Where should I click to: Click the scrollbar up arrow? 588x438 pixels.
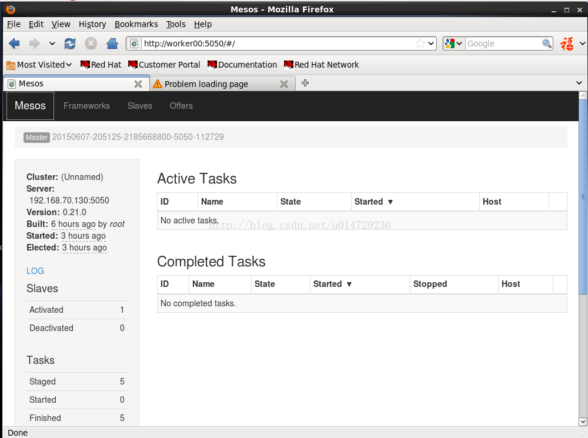point(583,95)
